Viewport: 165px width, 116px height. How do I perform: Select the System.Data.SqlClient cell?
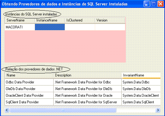coord(141,102)
